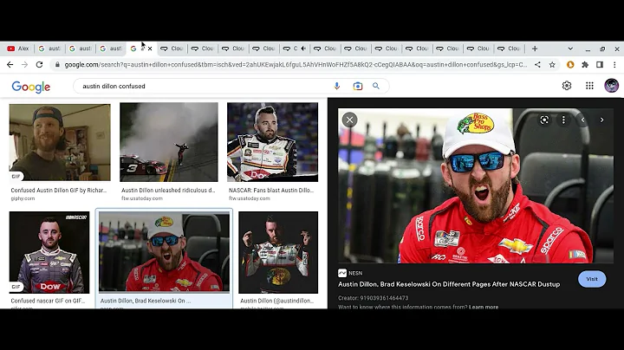
Task: Open Google quick settings gear
Action: (x=567, y=86)
